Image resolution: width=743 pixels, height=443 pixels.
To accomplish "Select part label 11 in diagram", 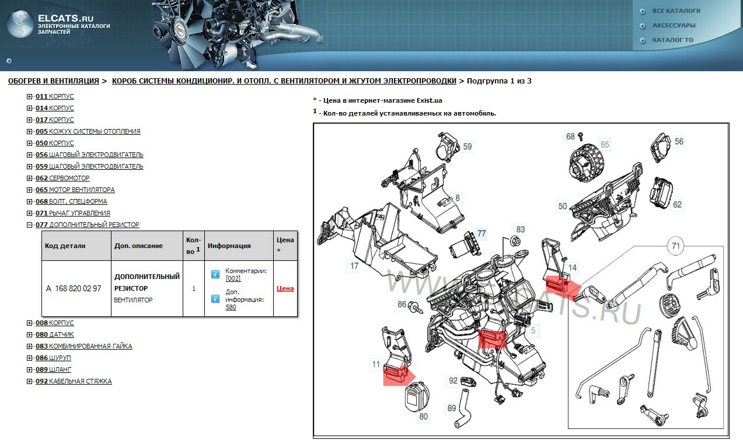I will [x=376, y=364].
